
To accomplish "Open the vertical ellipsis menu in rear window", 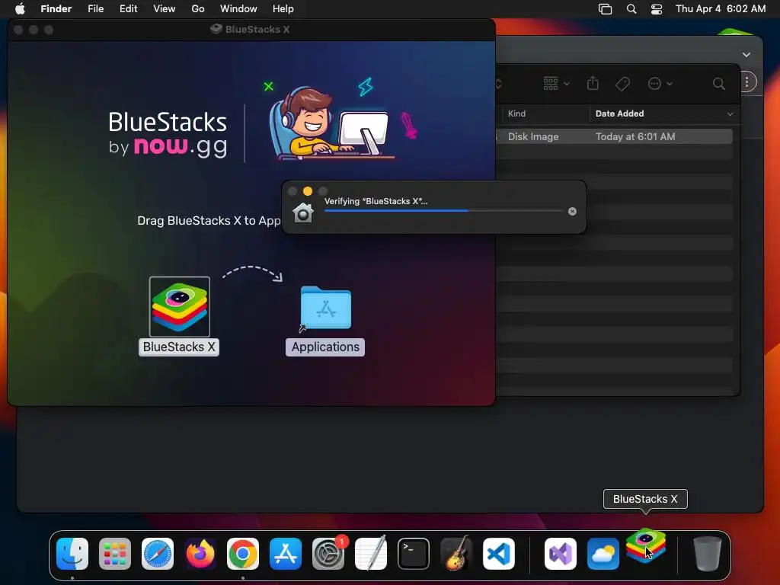I will [746, 82].
